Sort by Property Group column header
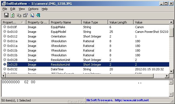Viewport: 175px width, 104px height. pyautogui.click(x=38, y=22)
